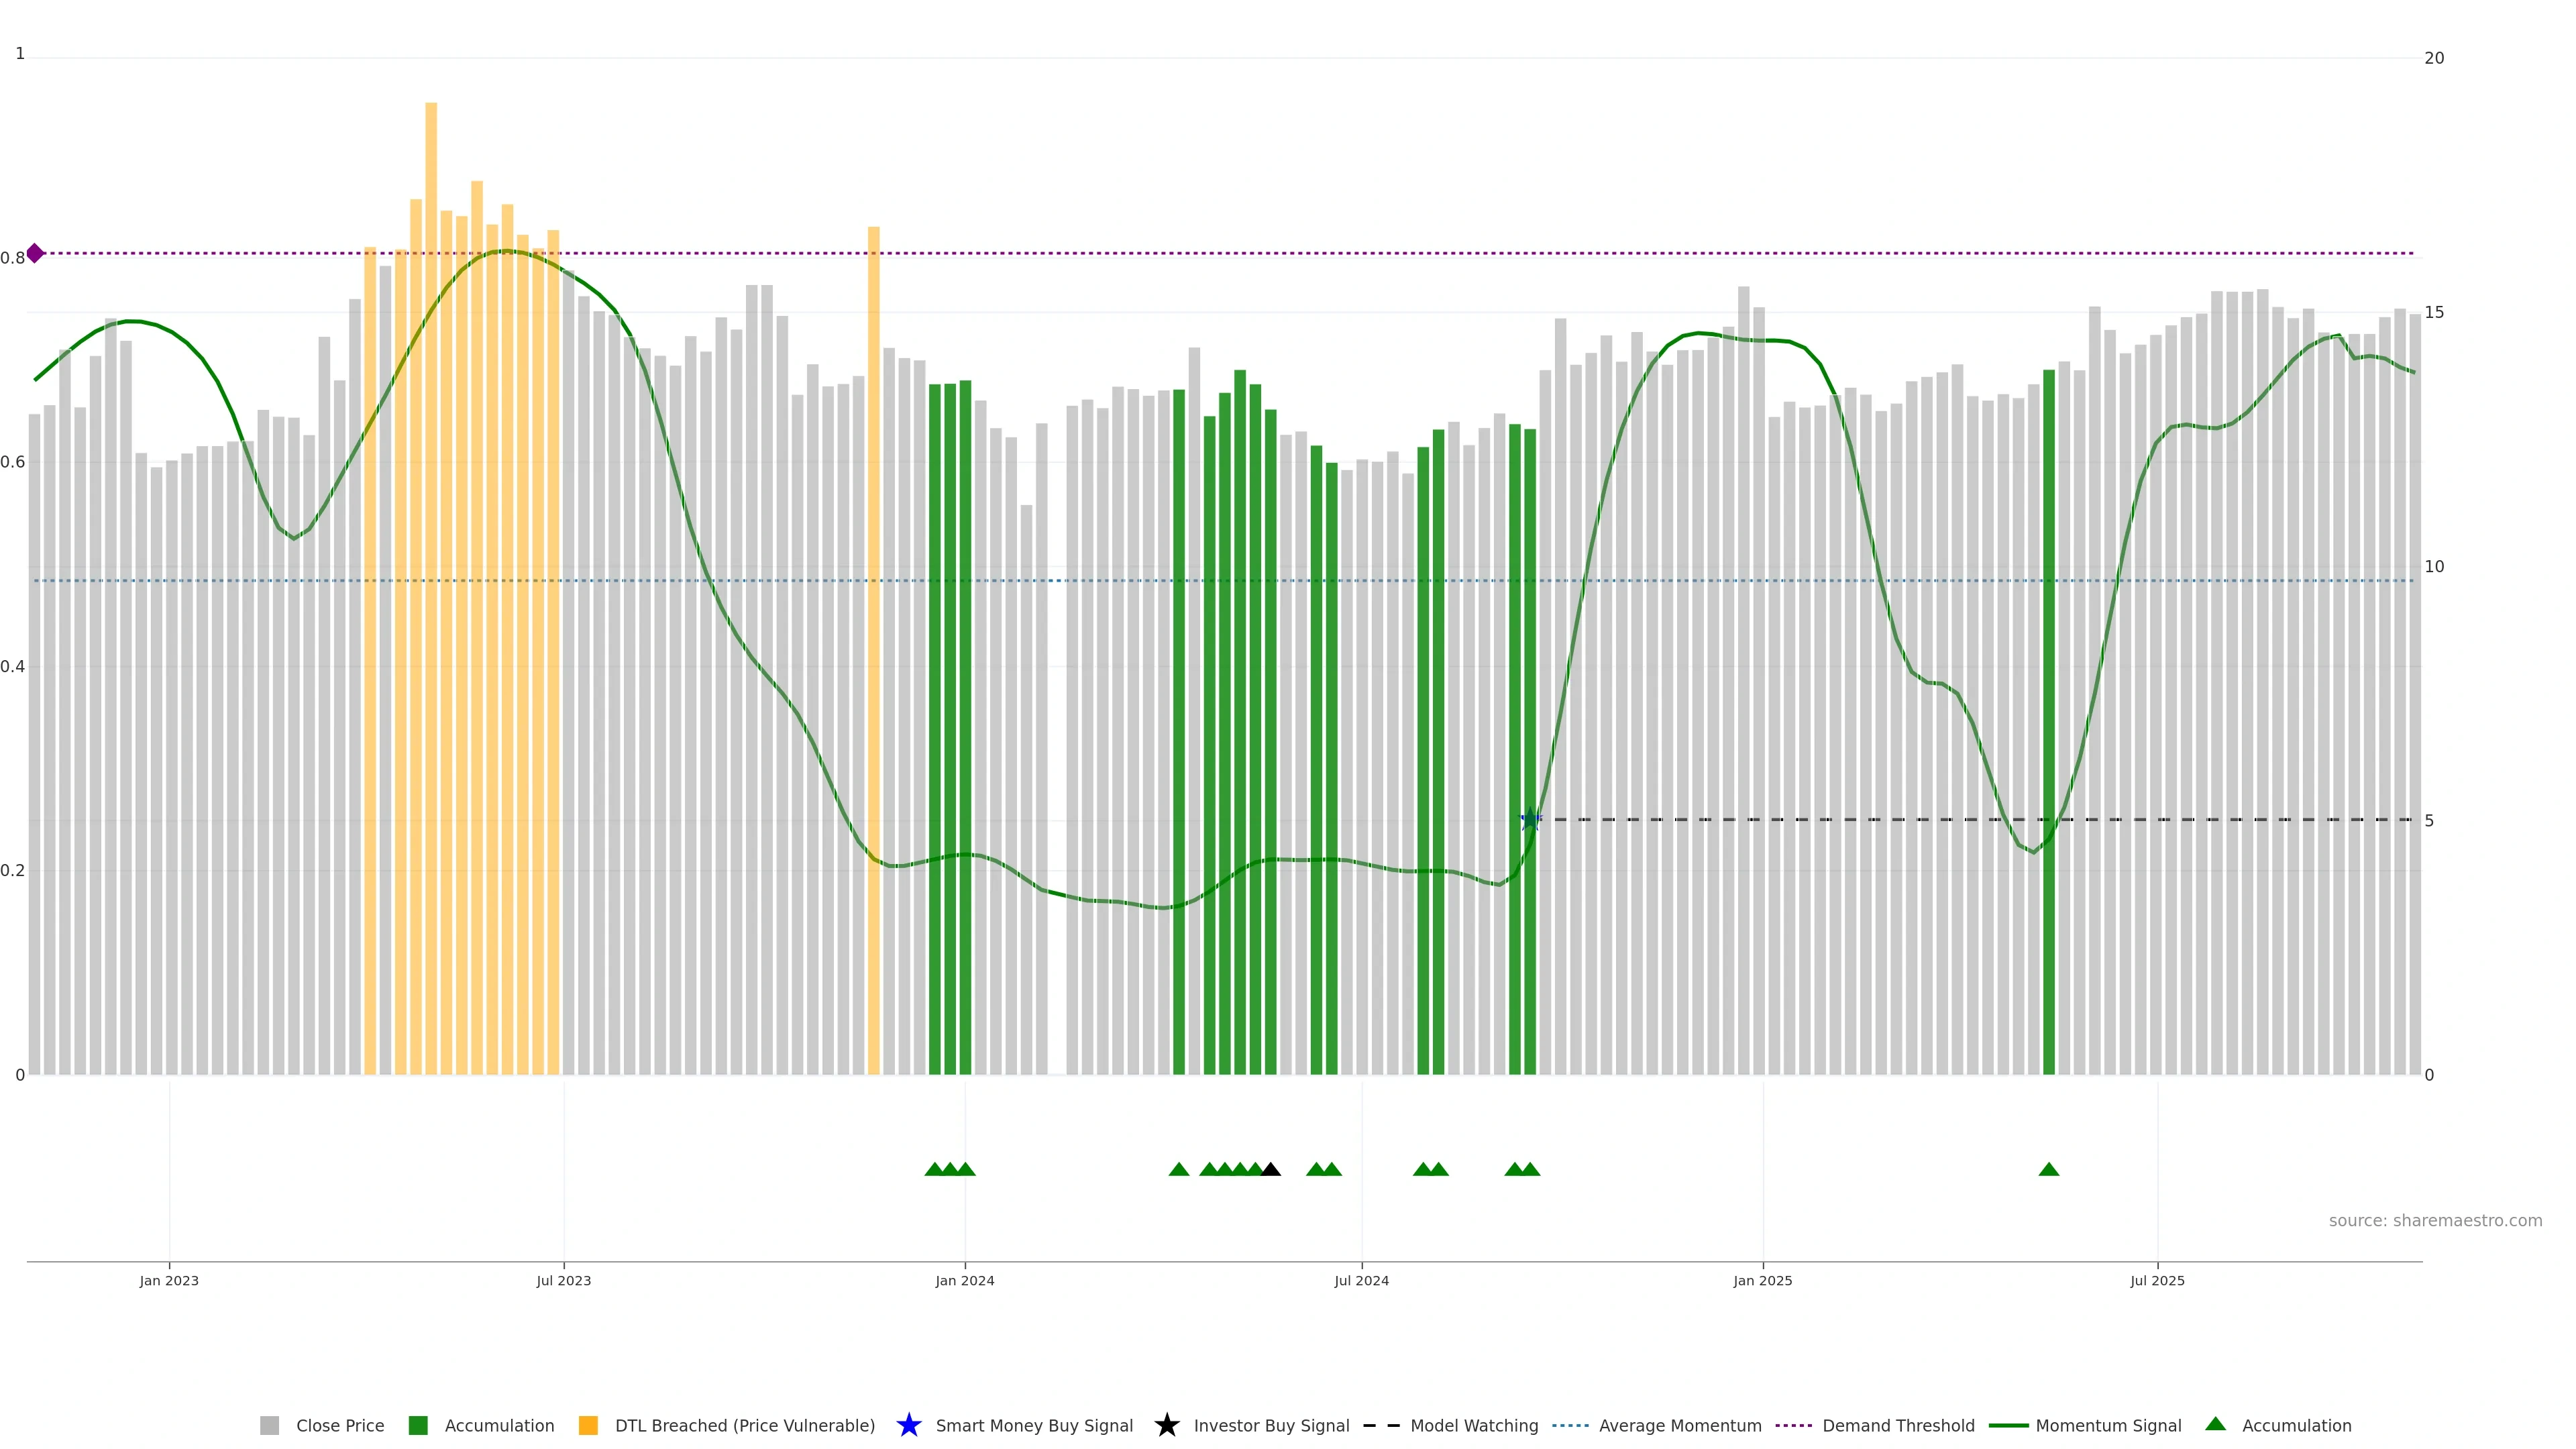The height and width of the screenshot is (1449, 2576).
Task: Click the blue star marker on the chart
Action: coord(1529,820)
